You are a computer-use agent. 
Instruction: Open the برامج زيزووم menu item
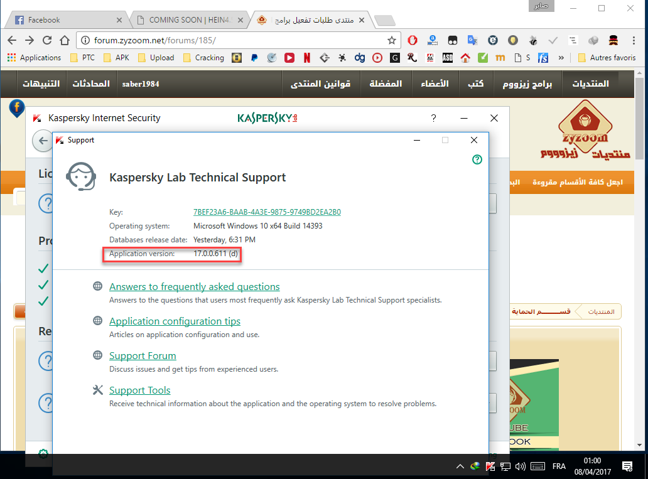(x=527, y=84)
